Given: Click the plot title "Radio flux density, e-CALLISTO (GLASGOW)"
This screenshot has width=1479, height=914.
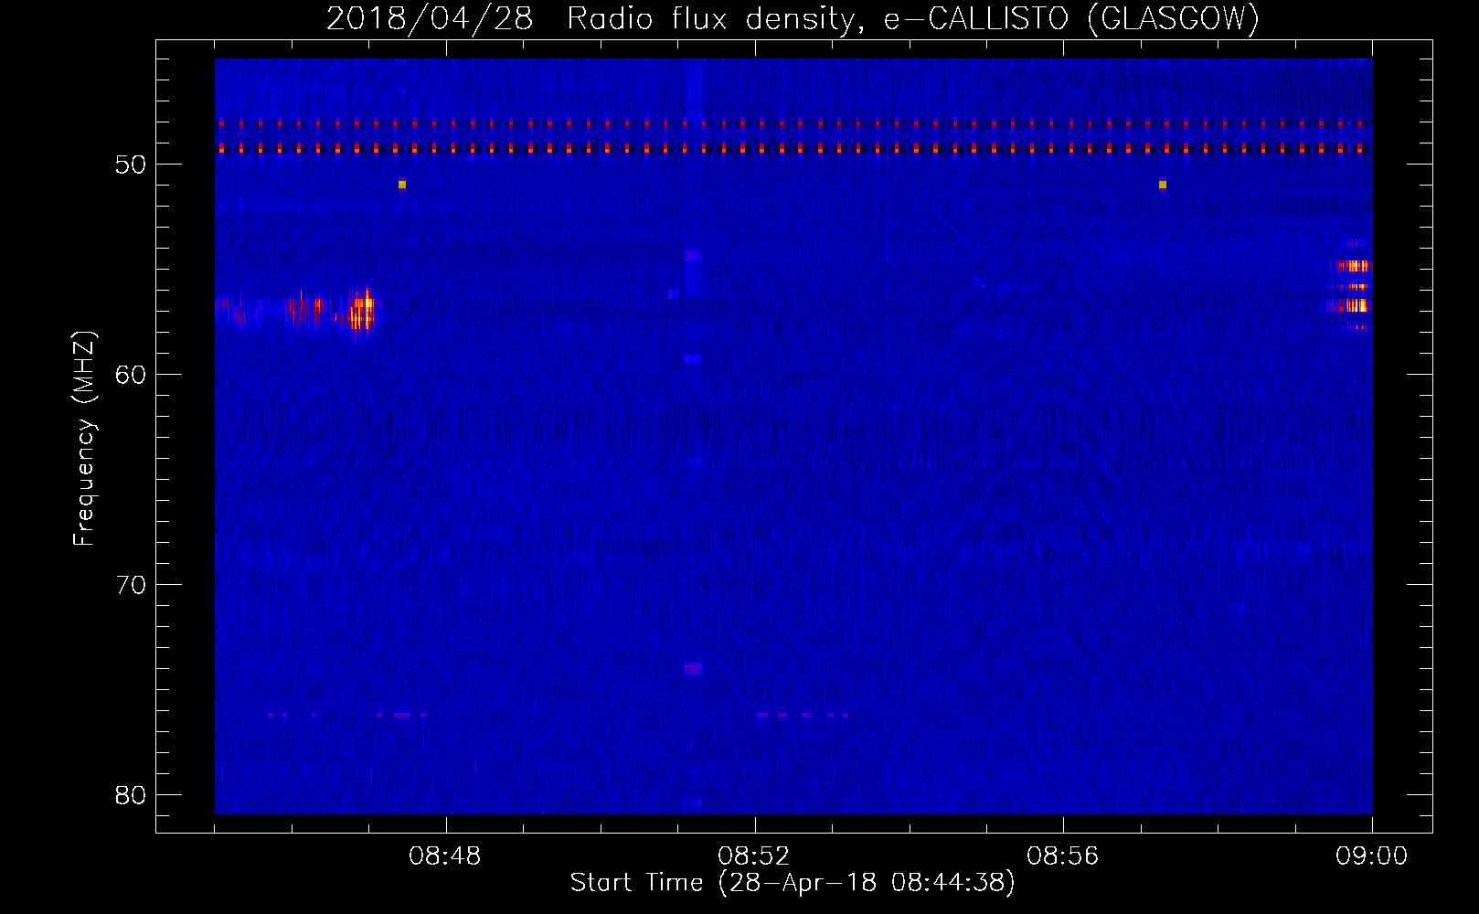Looking at the screenshot, I should pos(912,18).
